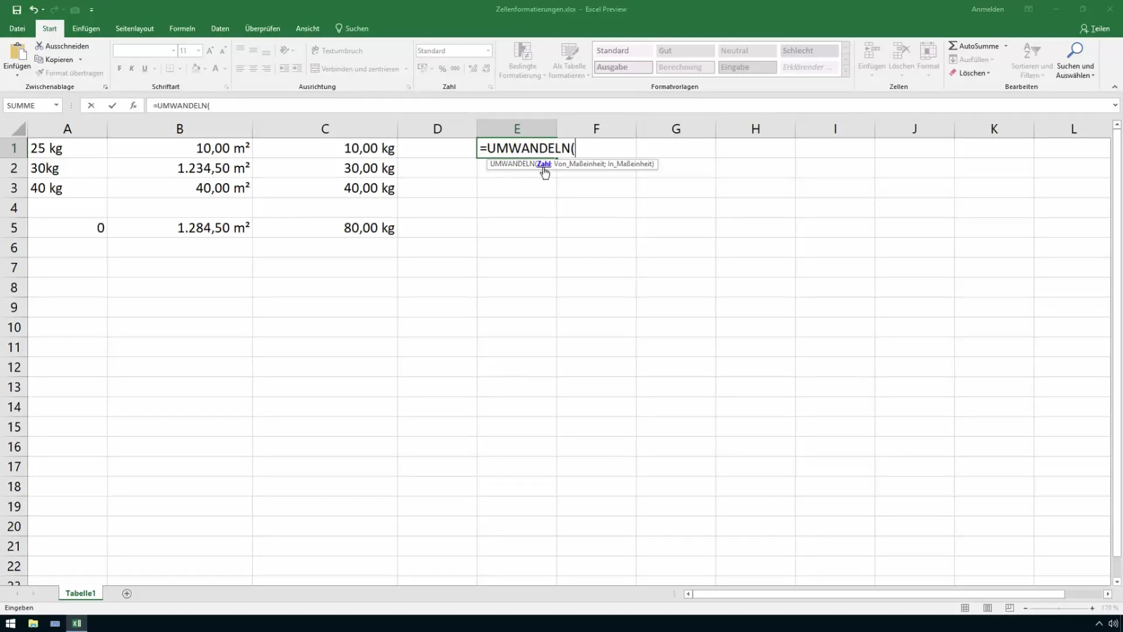Add a new sheet with the plus icon
The image size is (1123, 632).
click(127, 593)
